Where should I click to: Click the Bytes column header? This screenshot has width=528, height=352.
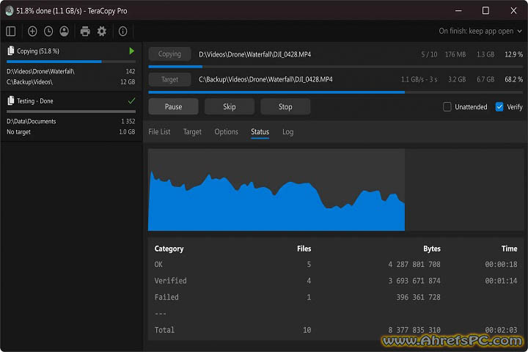point(432,249)
